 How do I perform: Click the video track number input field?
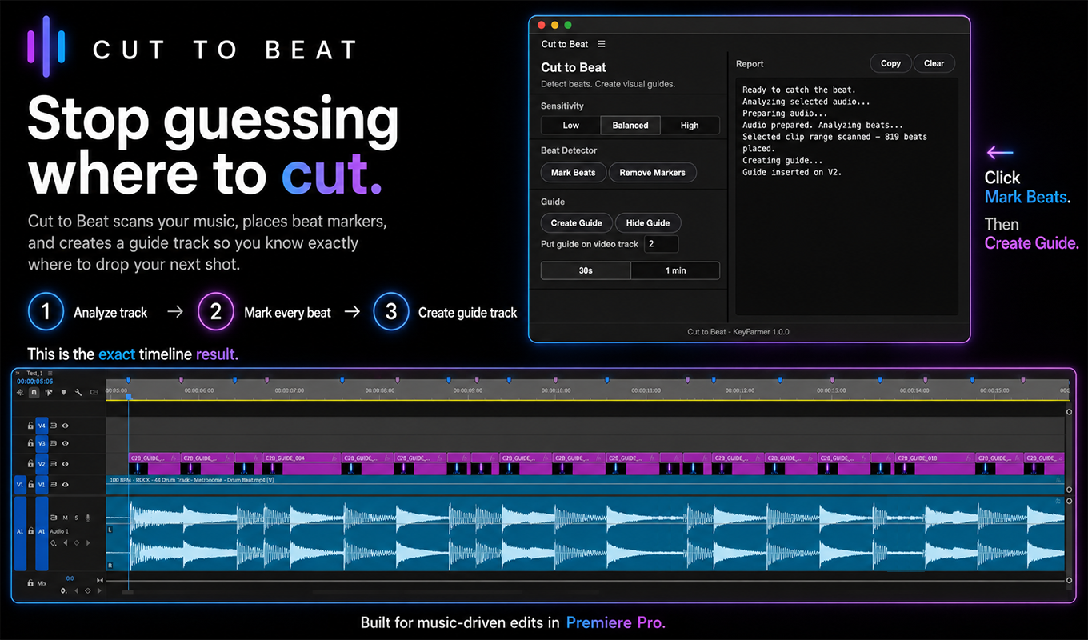pos(662,244)
